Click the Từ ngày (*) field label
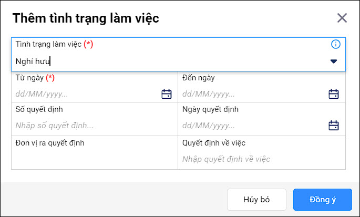The height and width of the screenshot is (217, 360). 35,78
